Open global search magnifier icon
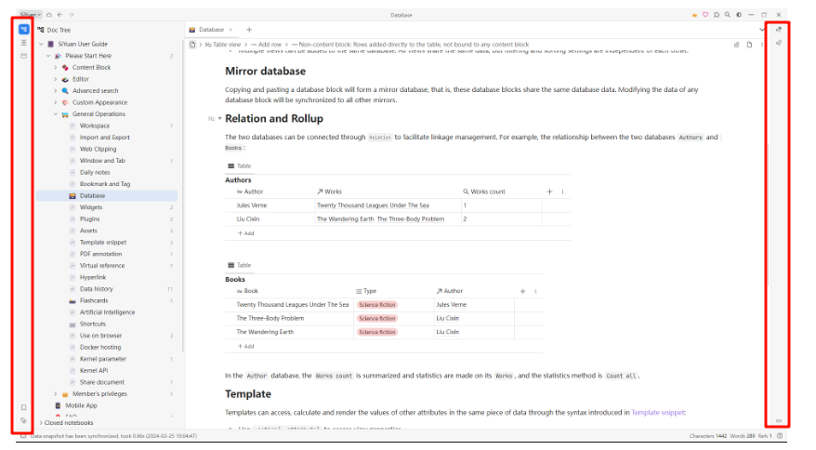The width and height of the screenshot is (816, 450). pyautogui.click(x=728, y=15)
